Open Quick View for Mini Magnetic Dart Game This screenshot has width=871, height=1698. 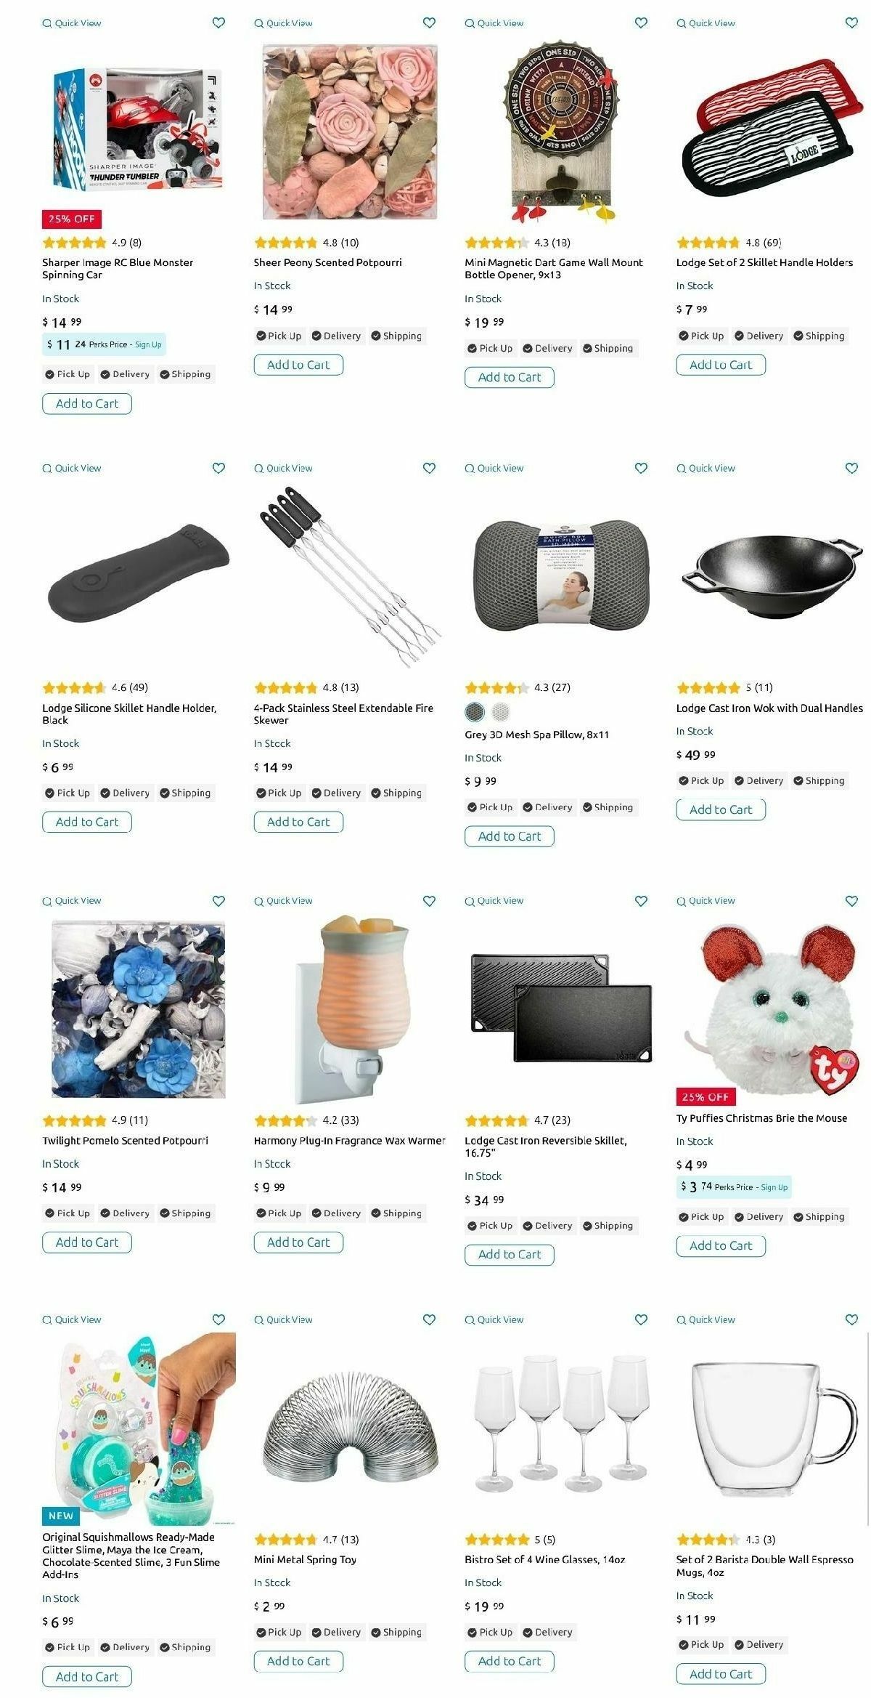(494, 23)
